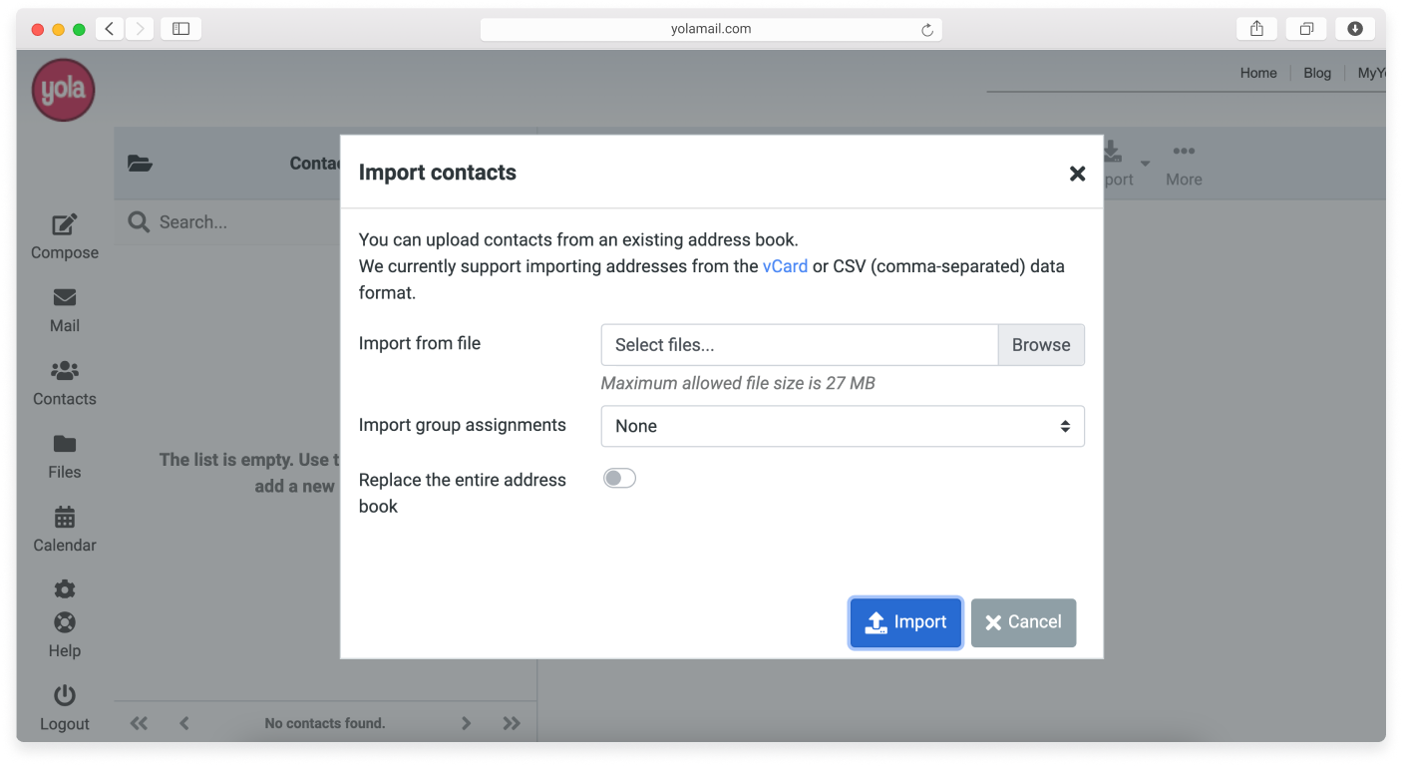Open the Contacts section

pyautogui.click(x=64, y=384)
